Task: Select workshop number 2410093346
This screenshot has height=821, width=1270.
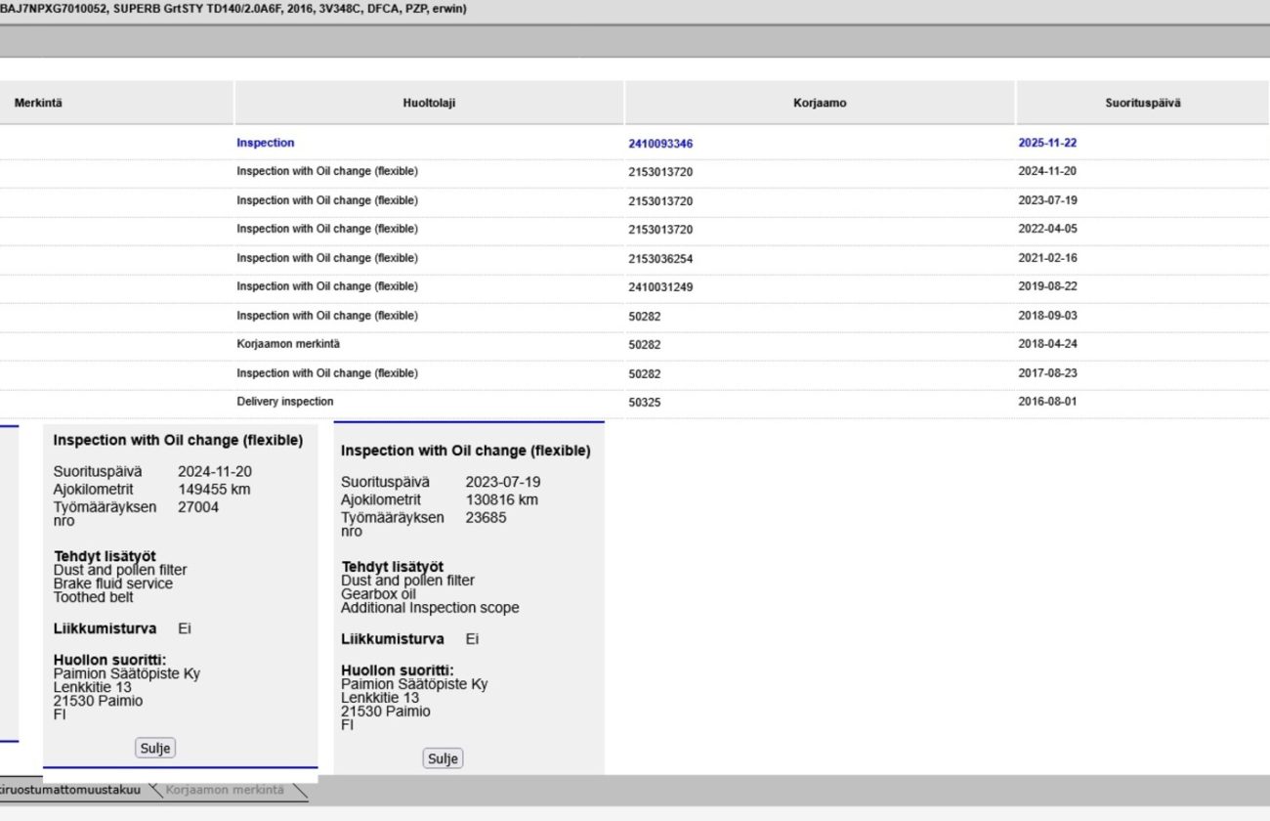Action: [x=660, y=144]
